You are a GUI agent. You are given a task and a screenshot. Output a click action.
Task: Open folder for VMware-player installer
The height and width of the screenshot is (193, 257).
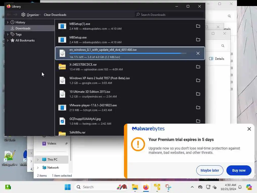(198, 108)
